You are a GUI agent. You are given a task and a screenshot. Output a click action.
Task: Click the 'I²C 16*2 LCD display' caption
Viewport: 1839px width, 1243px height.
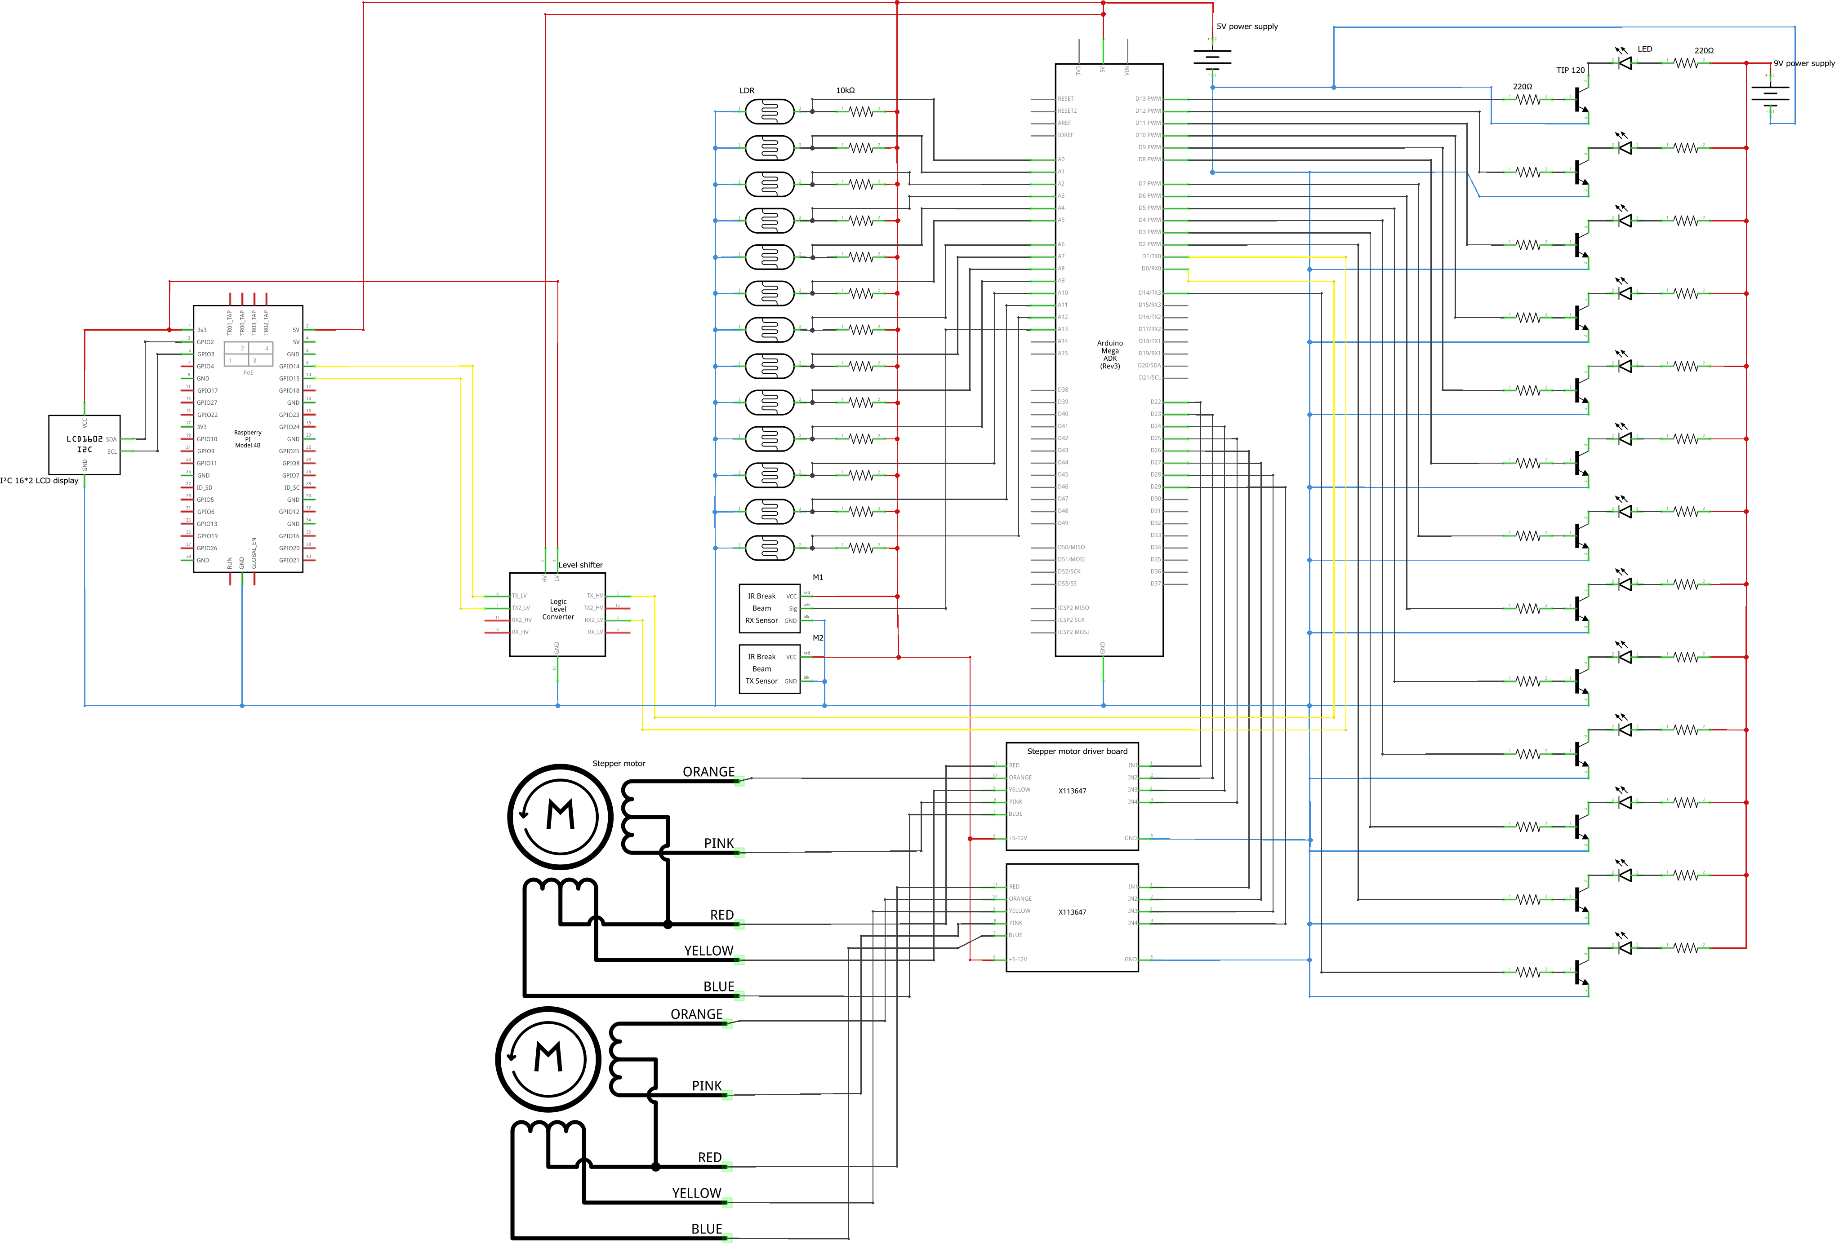(x=40, y=481)
